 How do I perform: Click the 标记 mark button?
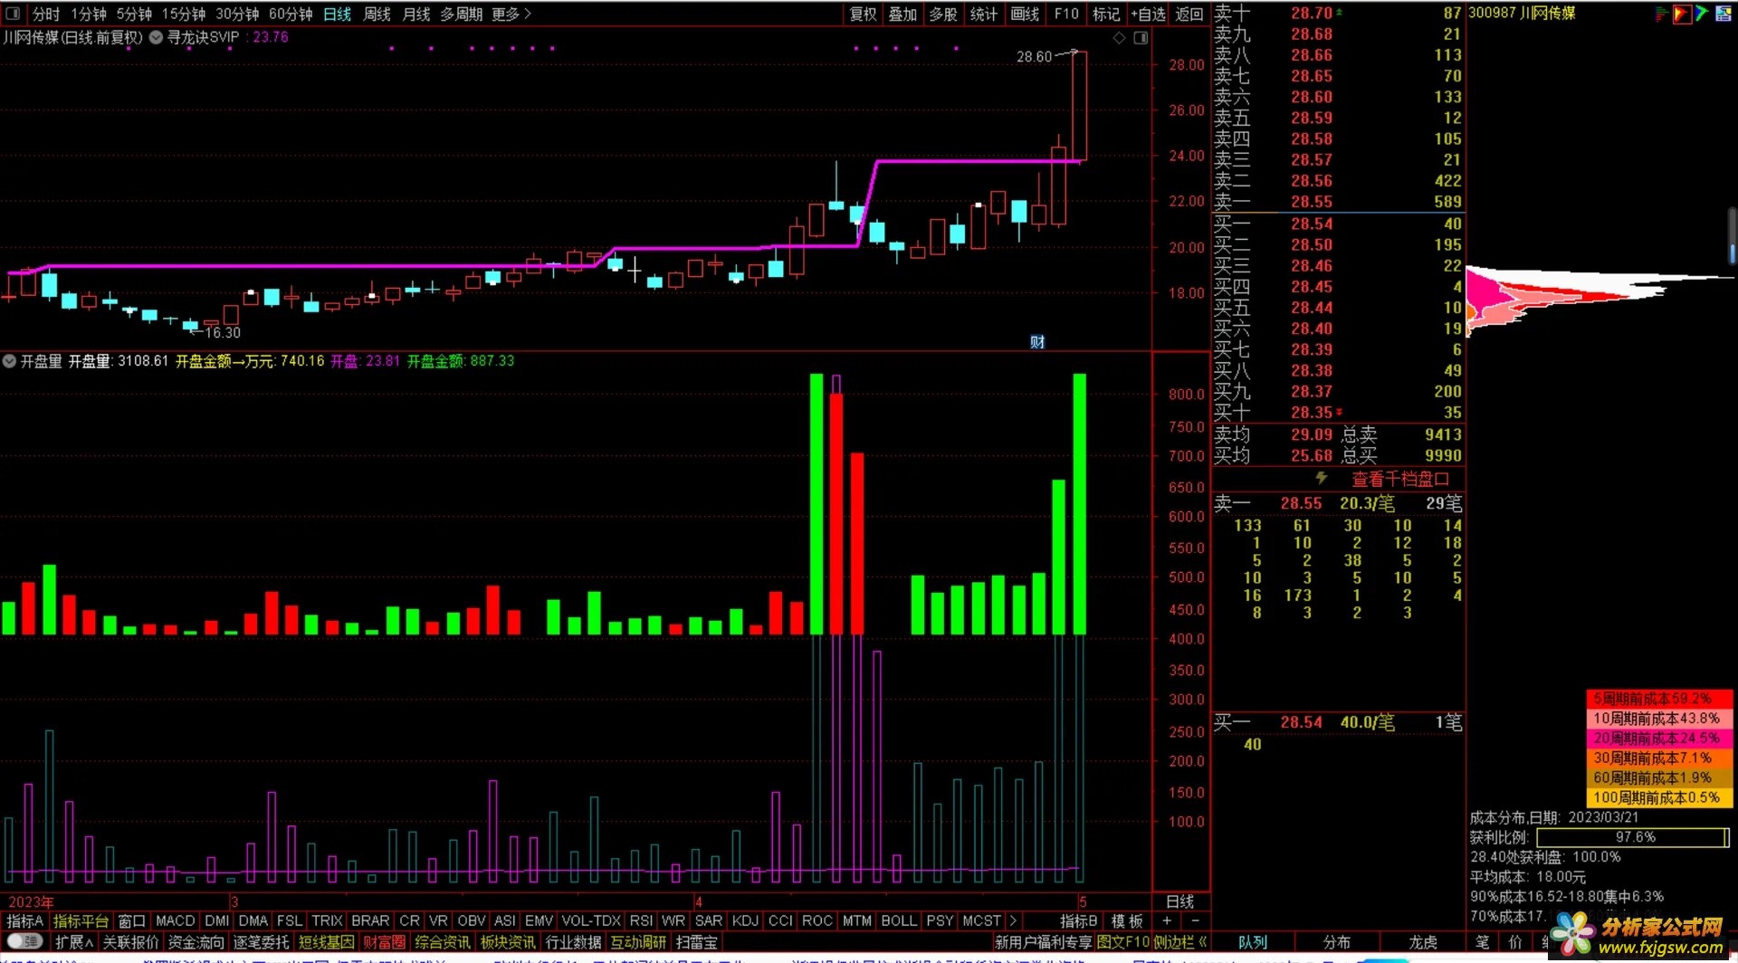point(1106,14)
